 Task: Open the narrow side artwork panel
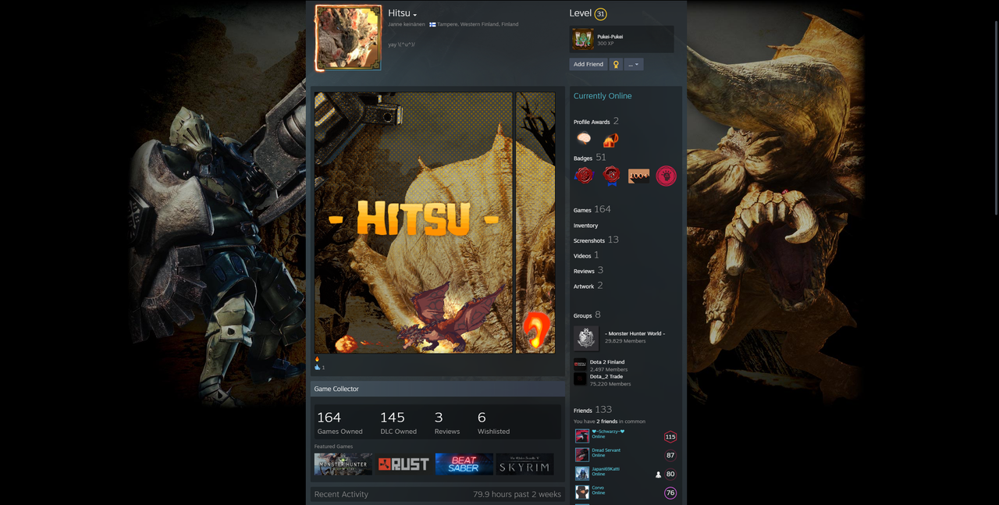point(535,223)
